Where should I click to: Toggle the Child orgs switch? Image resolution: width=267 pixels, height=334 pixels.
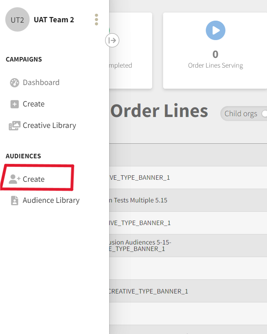click(264, 113)
